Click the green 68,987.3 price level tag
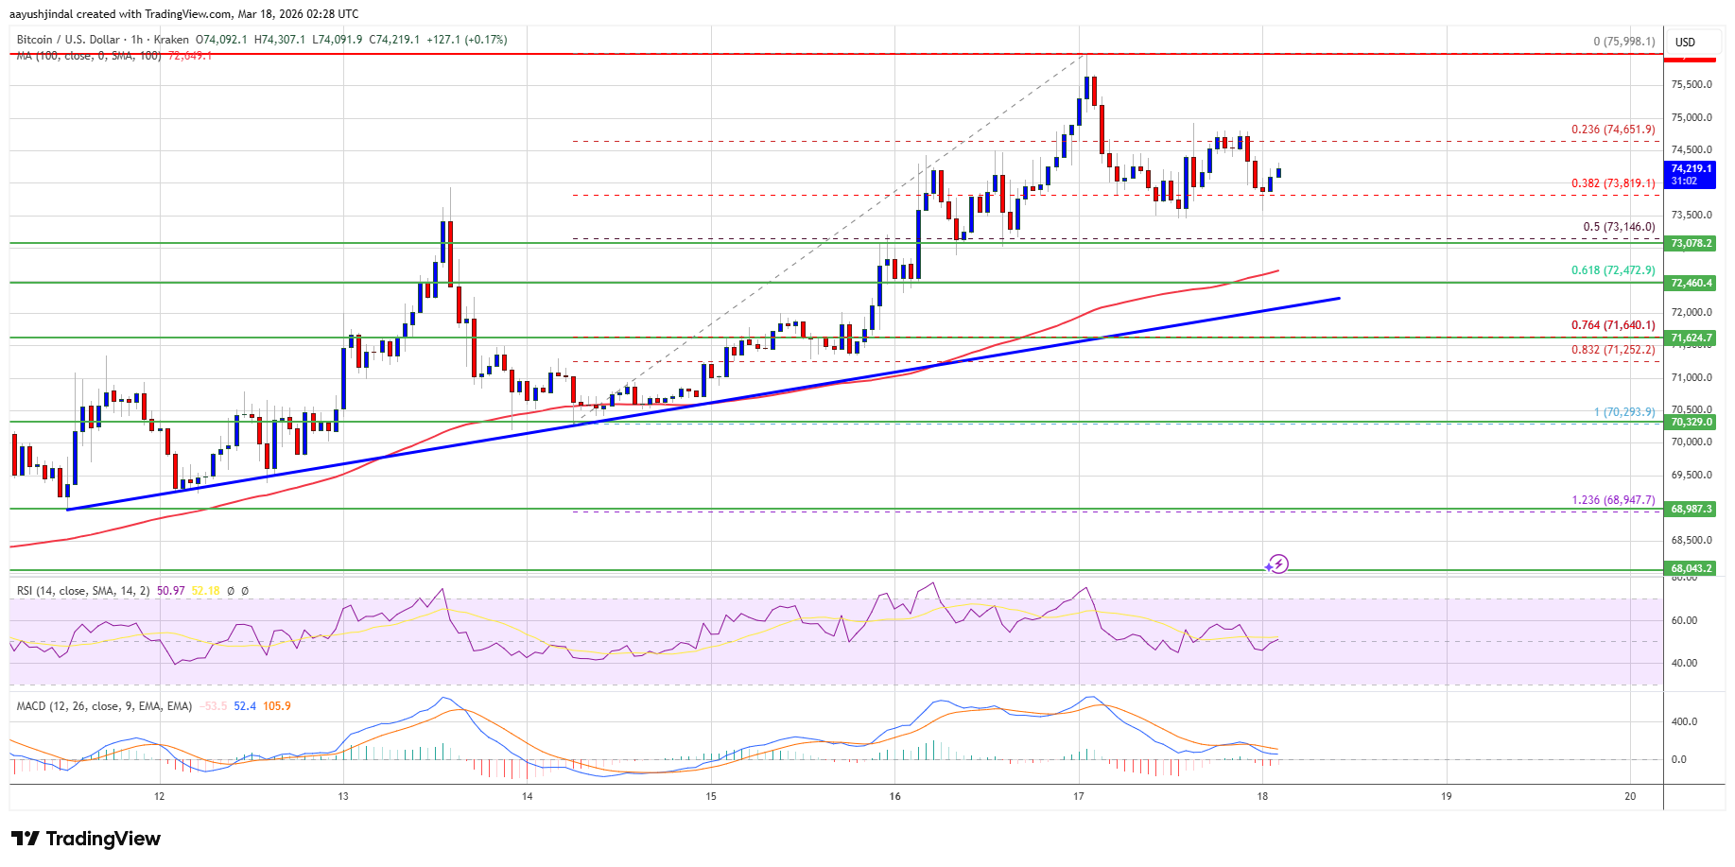Viewport: 1735px width, 867px height. [x=1691, y=510]
